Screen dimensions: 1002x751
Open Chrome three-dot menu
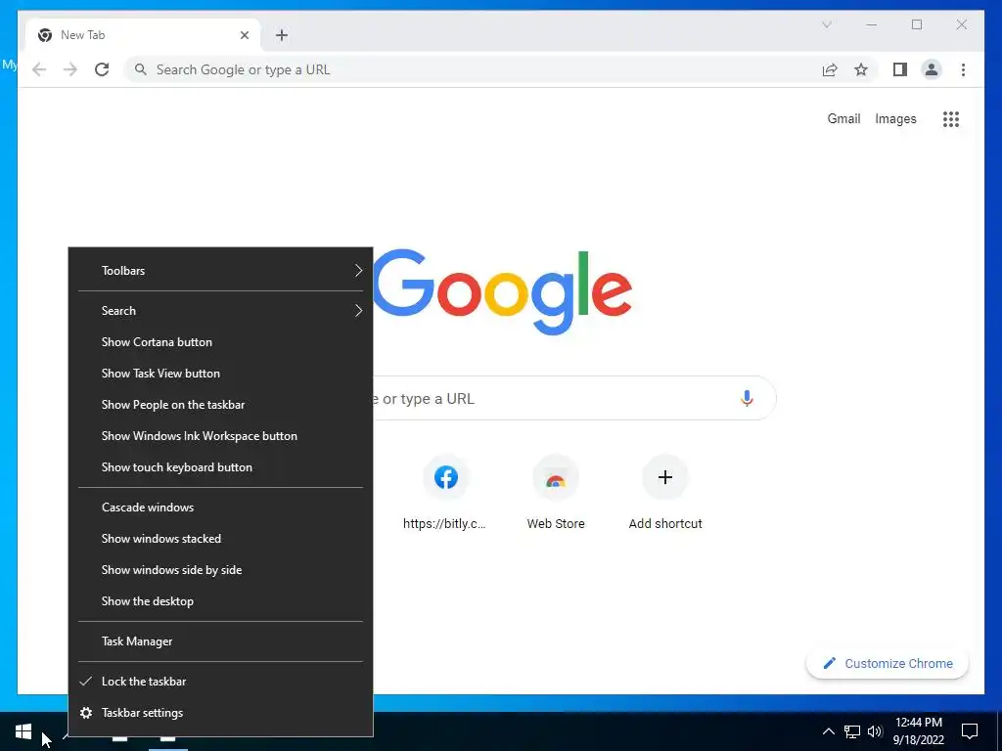coord(963,69)
